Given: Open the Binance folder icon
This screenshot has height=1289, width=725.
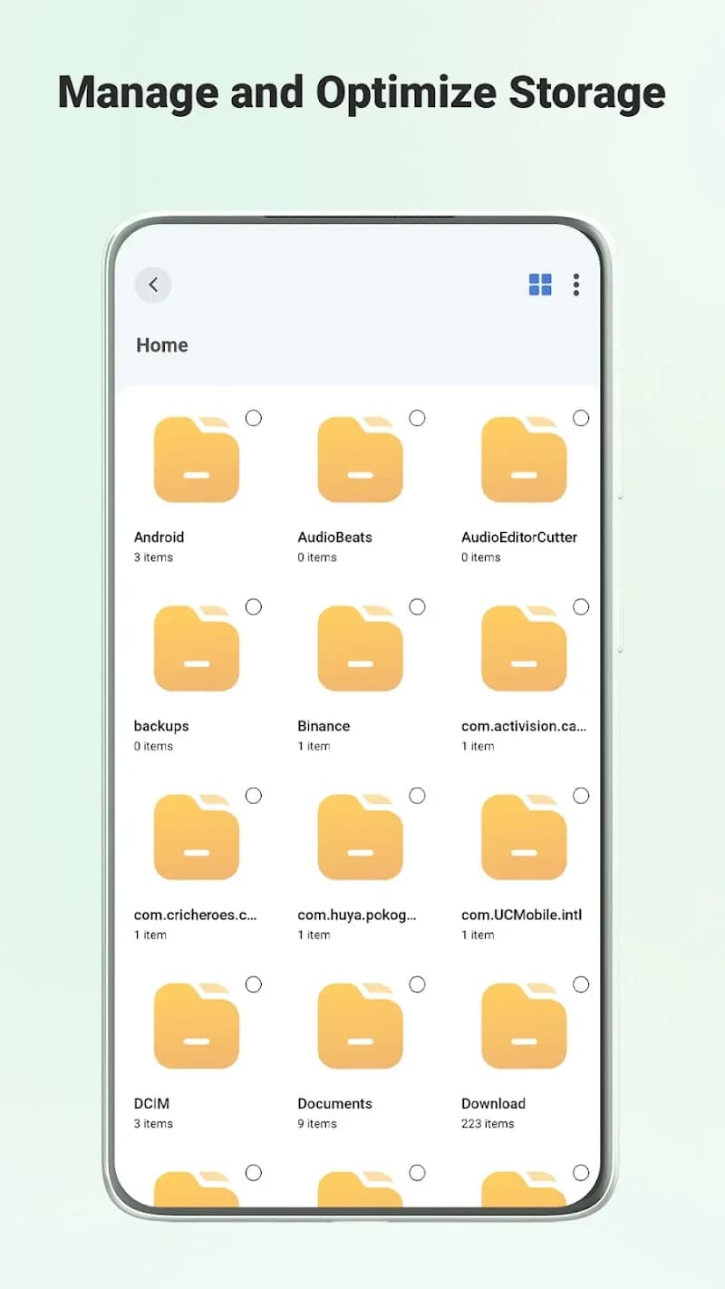Looking at the screenshot, I should point(360,647).
